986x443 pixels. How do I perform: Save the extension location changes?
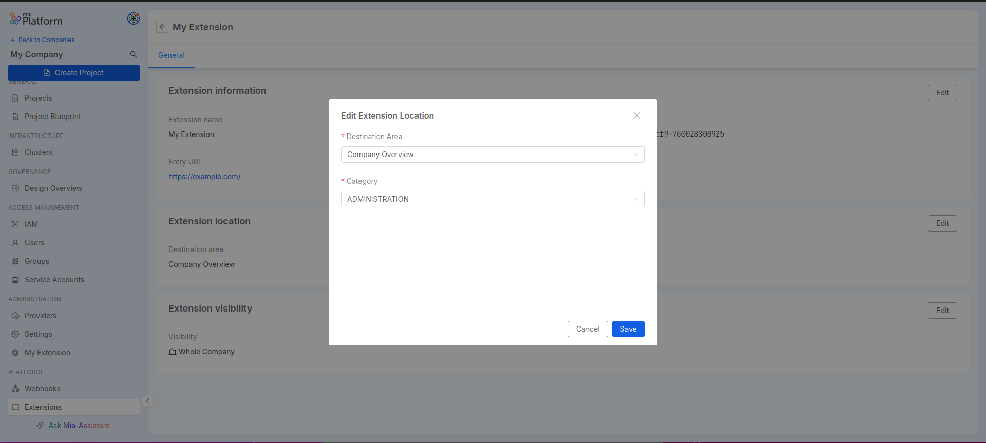point(628,329)
